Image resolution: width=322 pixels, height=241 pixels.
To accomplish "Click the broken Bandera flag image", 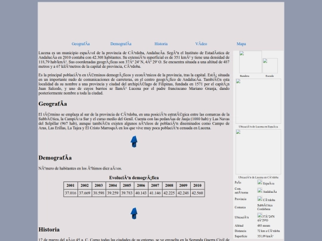I will coord(250,62).
